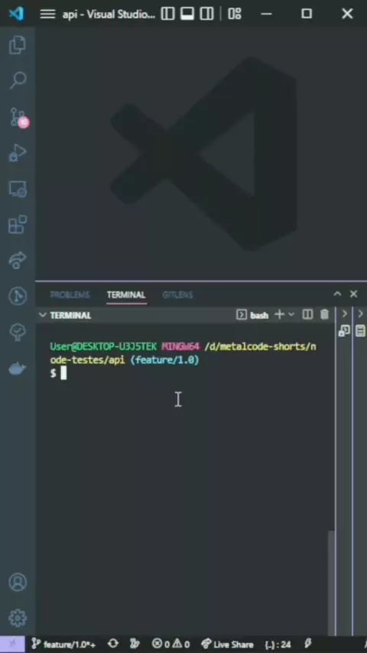Split the terminal
Viewport: 367px width, 653px height.
click(307, 314)
